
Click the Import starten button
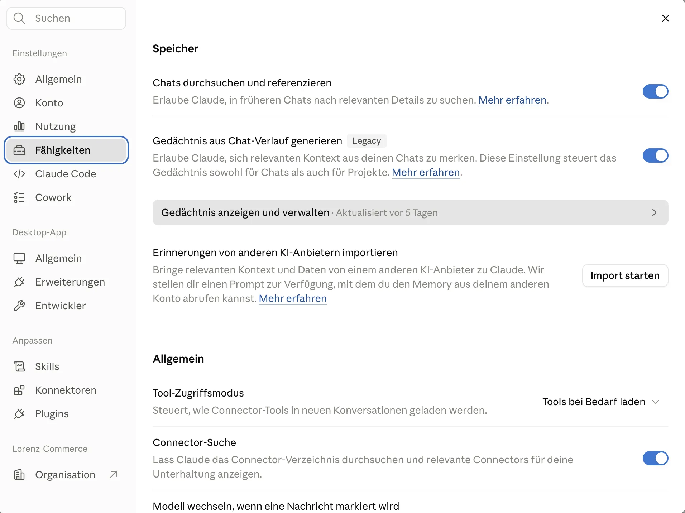tap(625, 275)
